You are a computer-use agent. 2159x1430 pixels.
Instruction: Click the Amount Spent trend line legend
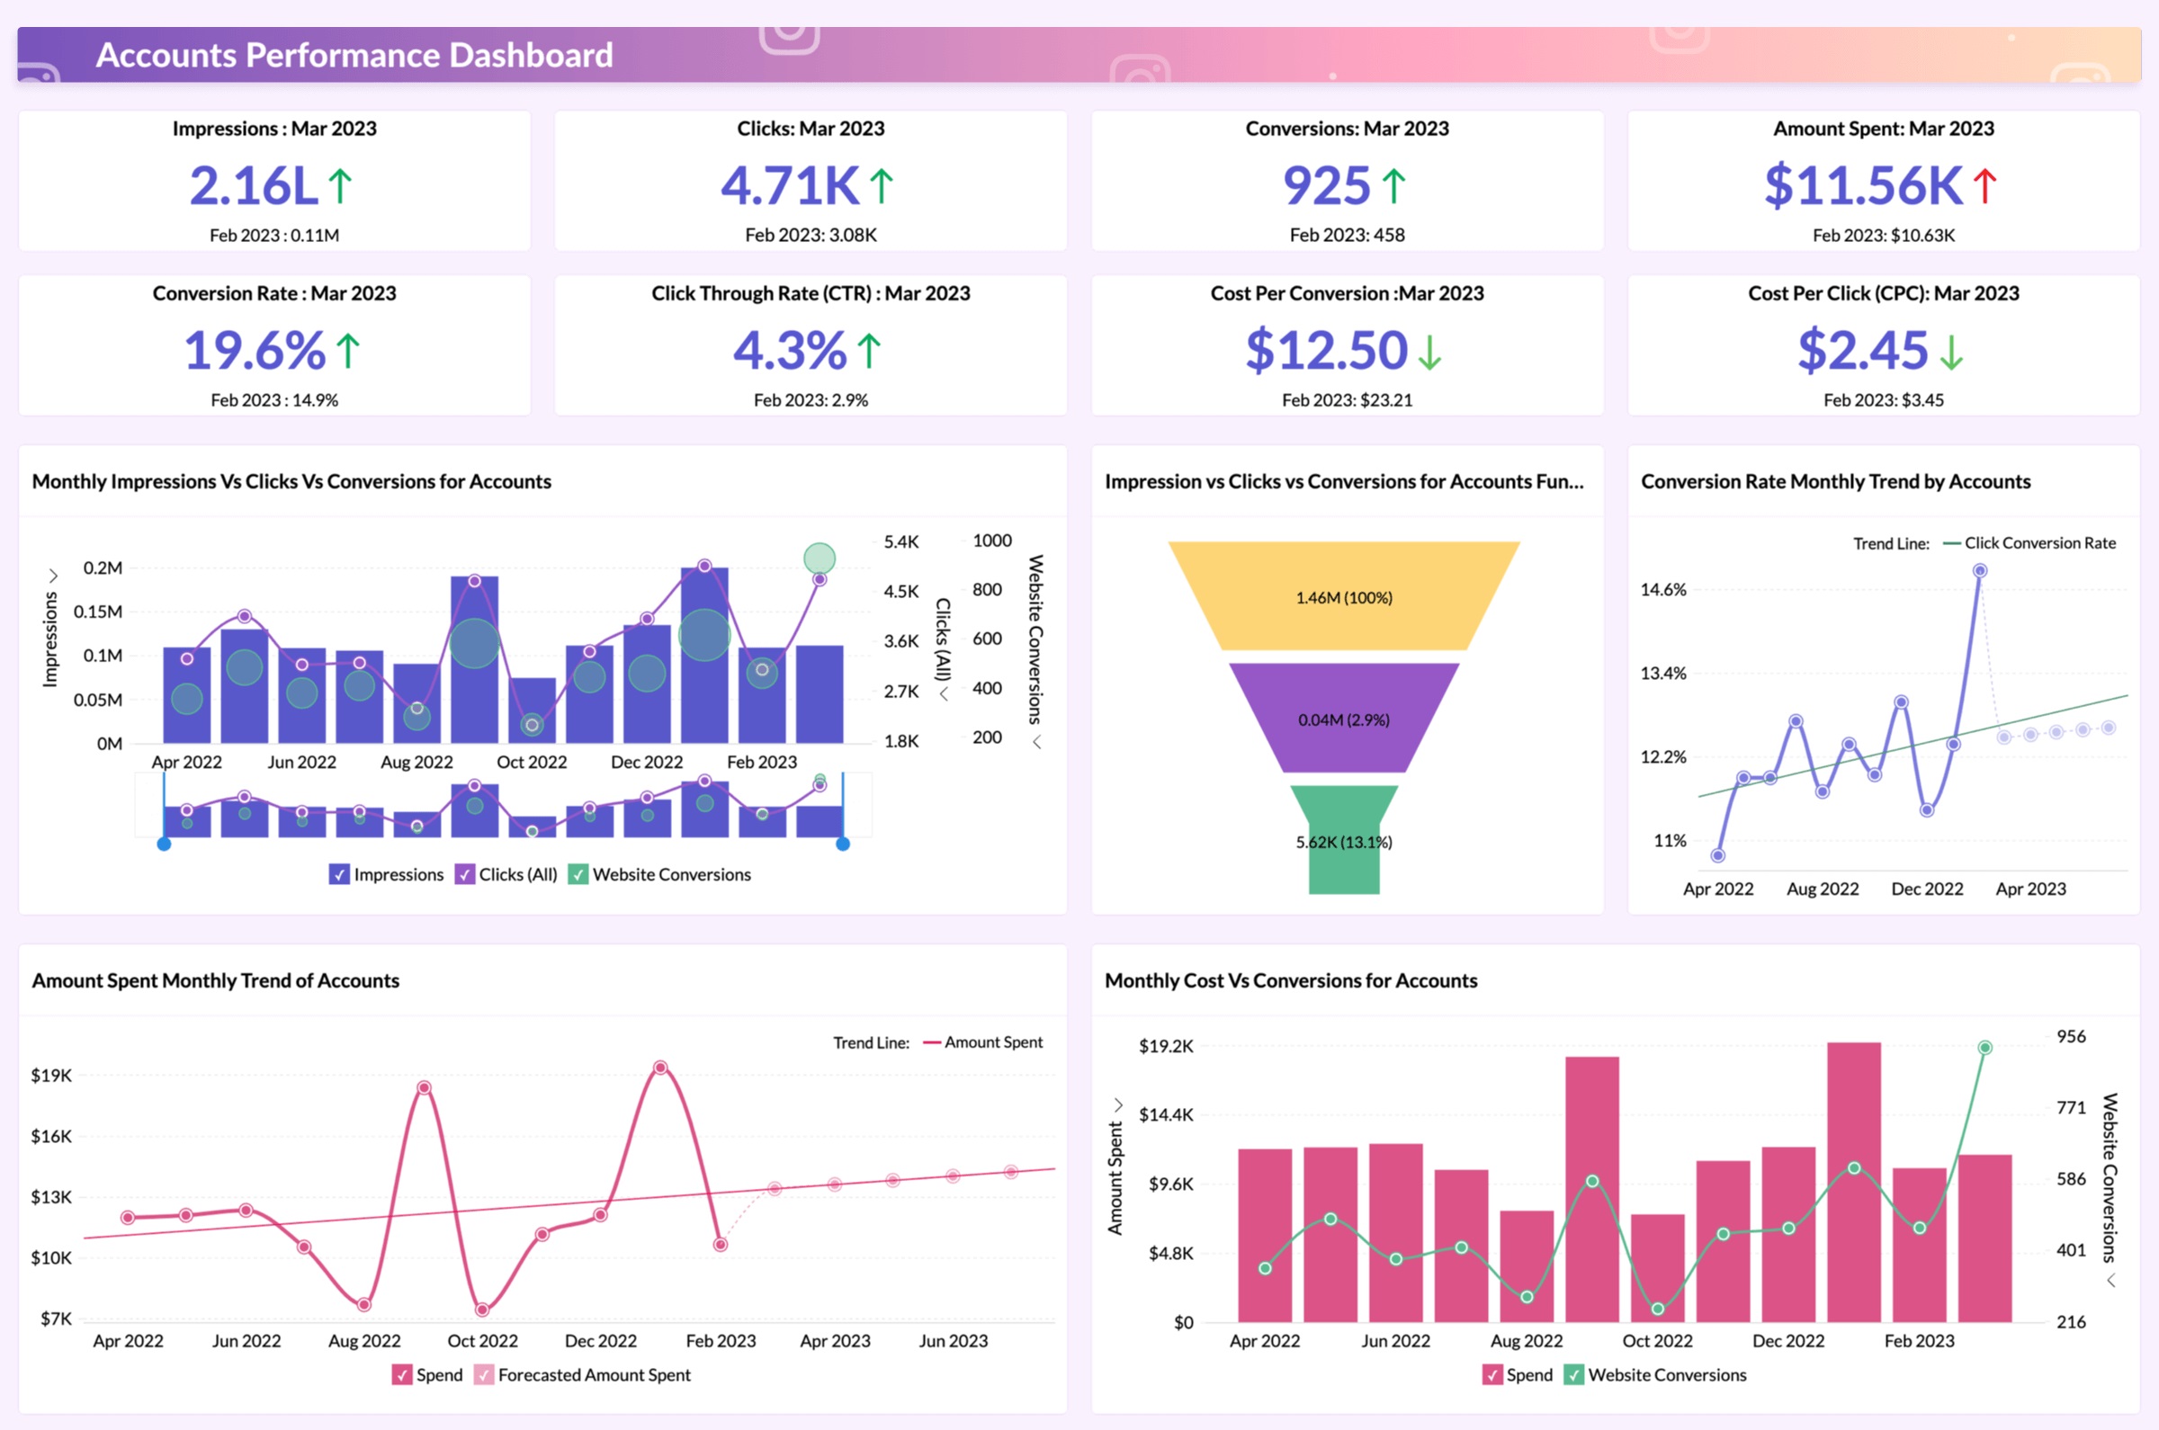tap(992, 1042)
